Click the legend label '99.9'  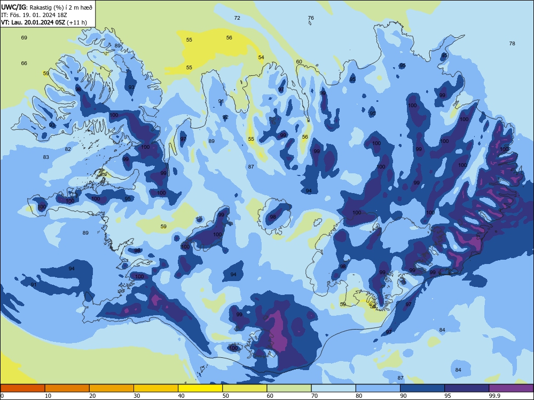coord(494,396)
